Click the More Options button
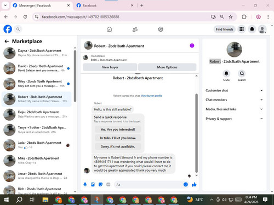This screenshot has height=205, width=274. pyautogui.click(x=167, y=67)
